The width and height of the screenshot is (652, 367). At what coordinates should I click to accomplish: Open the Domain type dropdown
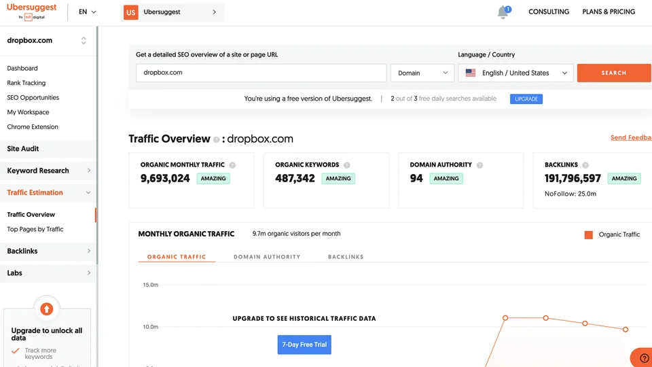[x=422, y=73]
